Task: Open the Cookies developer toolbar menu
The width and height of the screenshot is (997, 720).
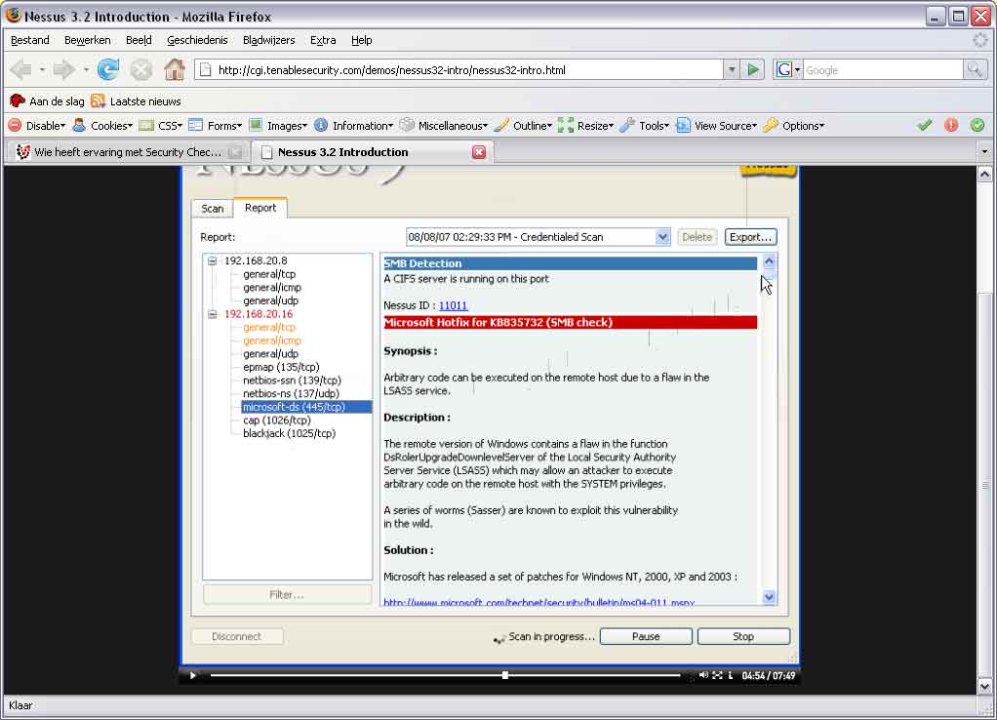Action: point(103,125)
